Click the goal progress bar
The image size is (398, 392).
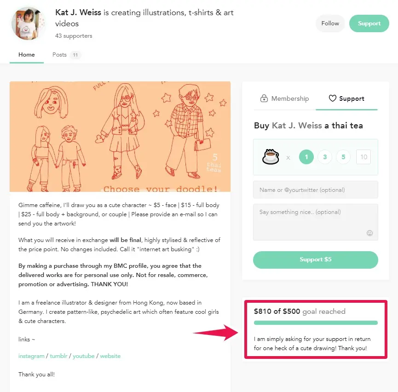coord(316,323)
